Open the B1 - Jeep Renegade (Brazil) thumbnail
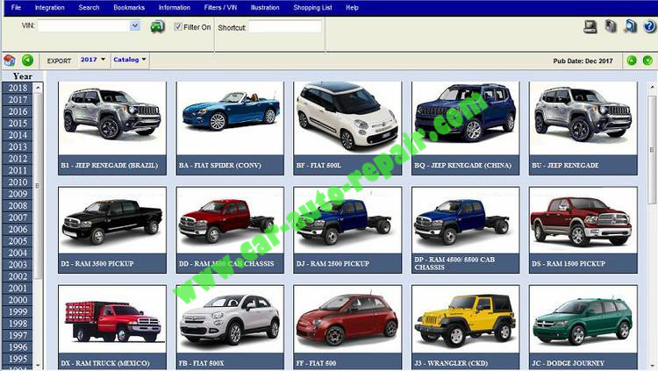The width and height of the screenshot is (658, 371). point(112,128)
